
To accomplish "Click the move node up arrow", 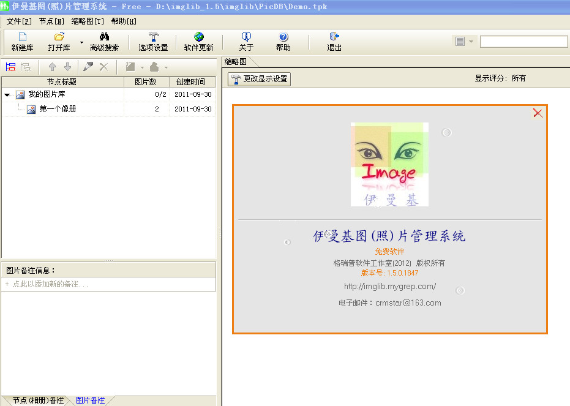I will (53, 67).
